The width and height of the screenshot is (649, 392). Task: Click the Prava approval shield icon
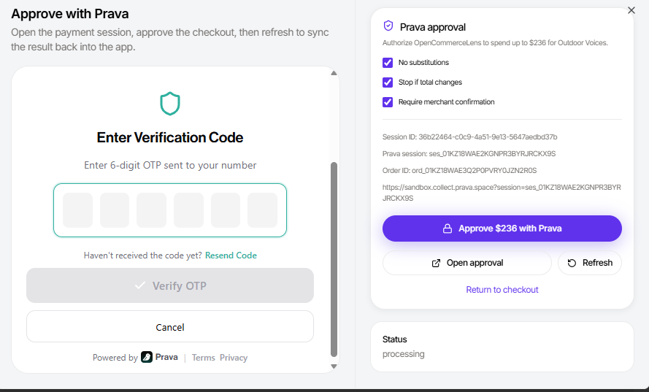[x=388, y=26]
